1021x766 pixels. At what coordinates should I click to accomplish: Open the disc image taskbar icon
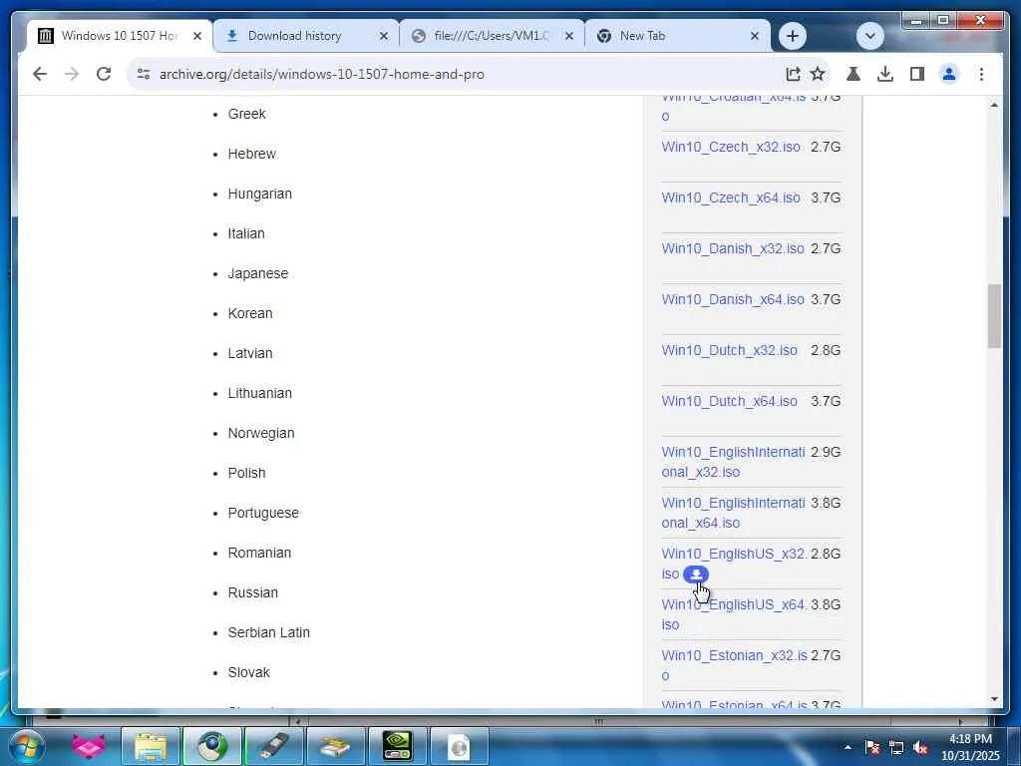(459, 746)
